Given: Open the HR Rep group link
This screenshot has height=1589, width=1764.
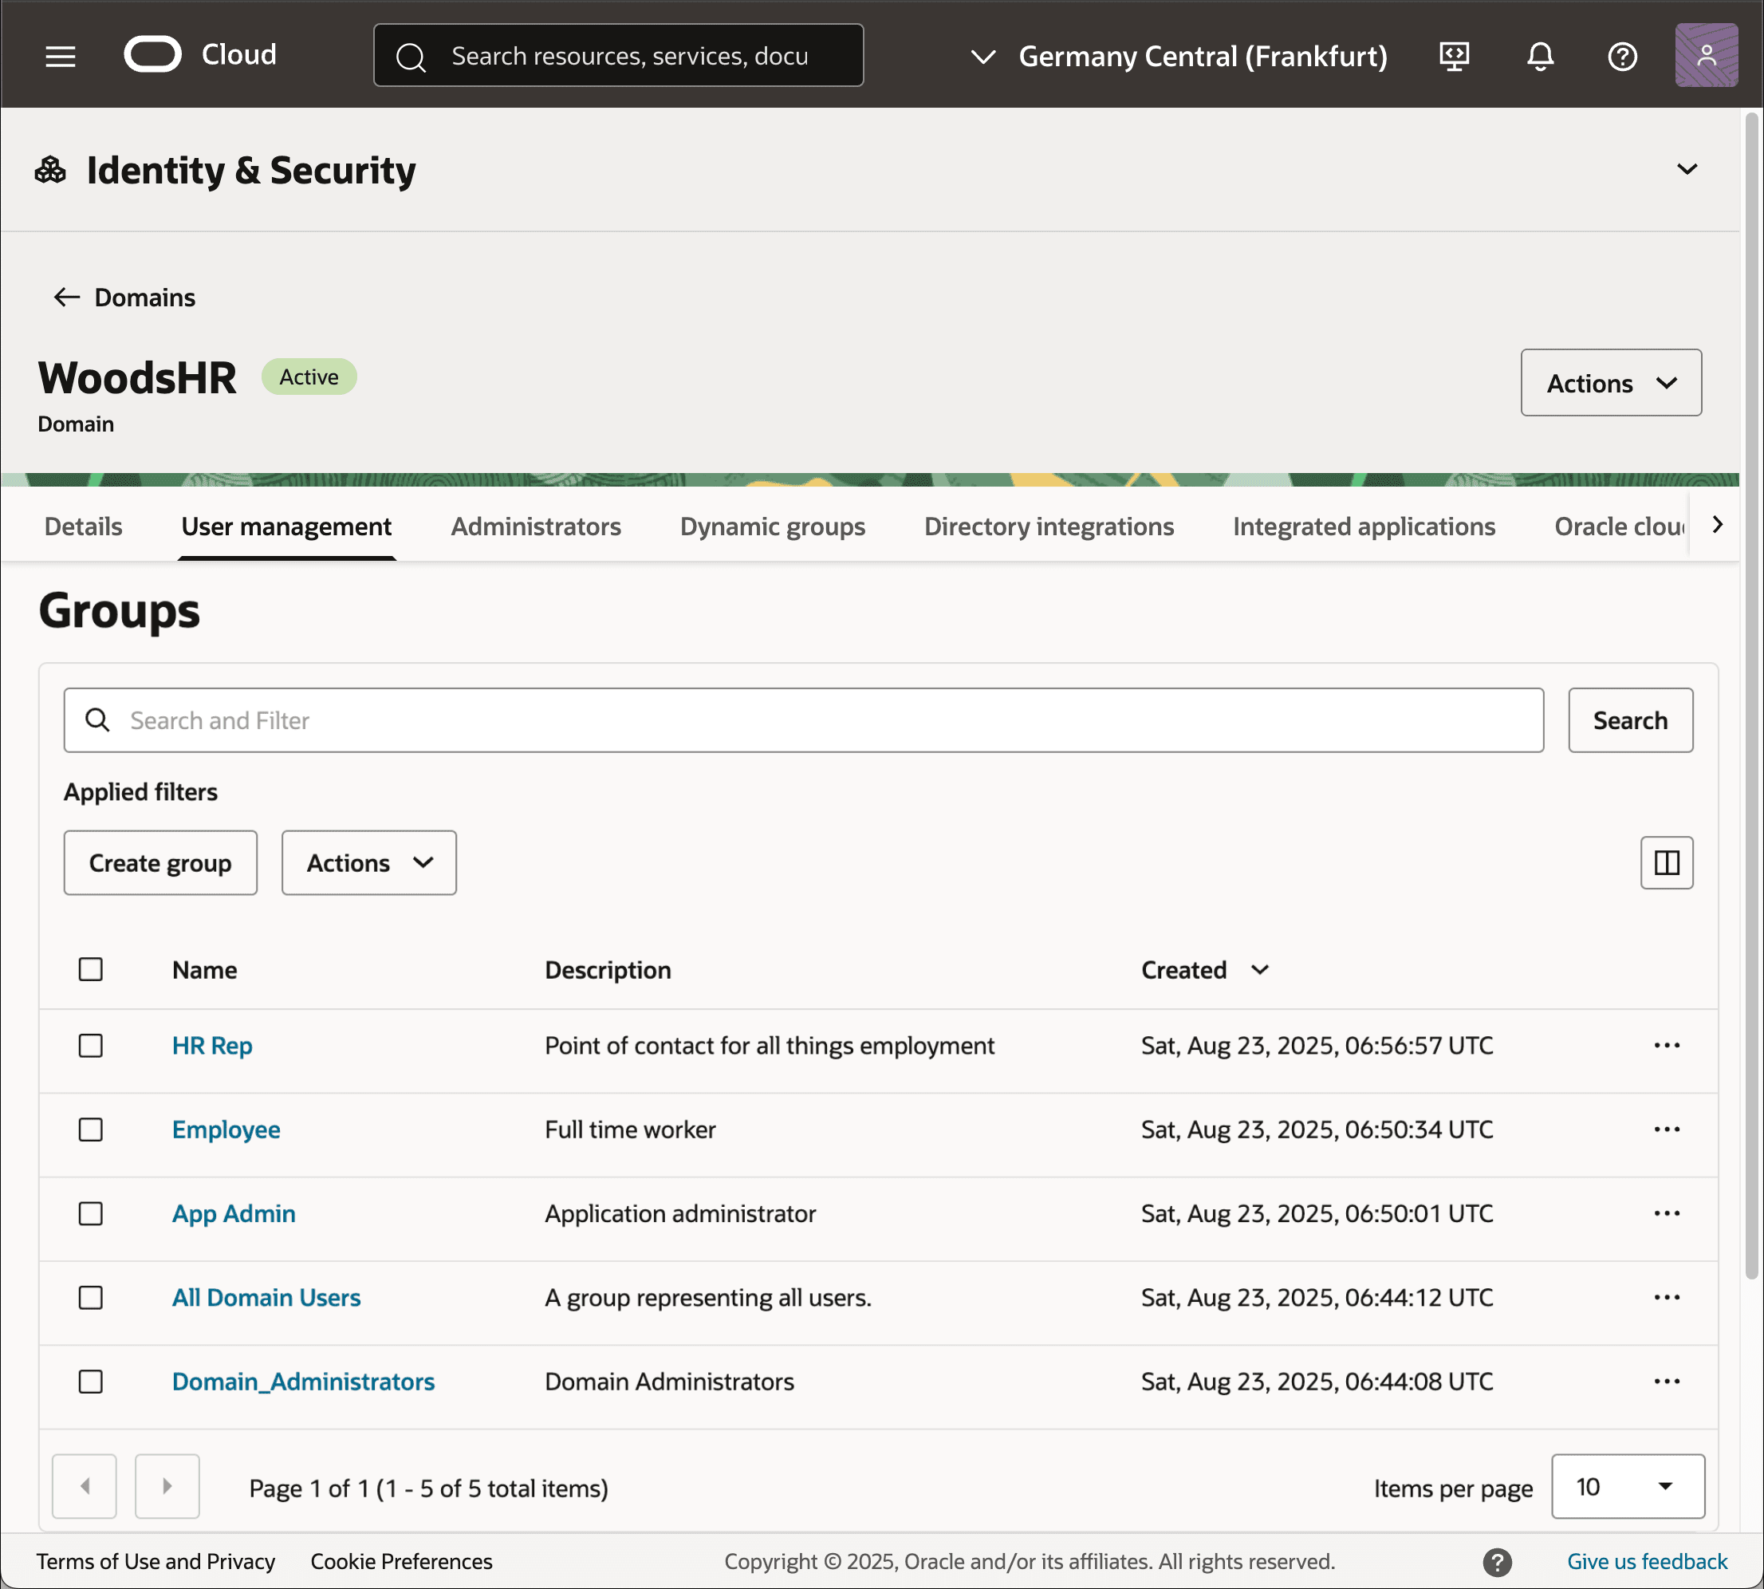Looking at the screenshot, I should (x=212, y=1045).
